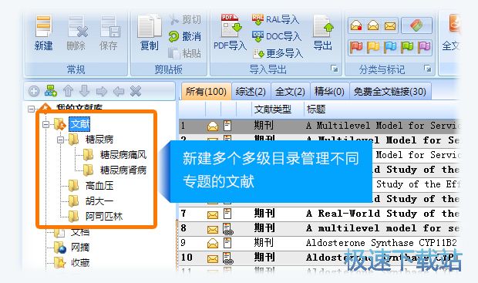Click the closed envelope icon in the ribbon
The image size is (478, 283).
click(x=390, y=26)
